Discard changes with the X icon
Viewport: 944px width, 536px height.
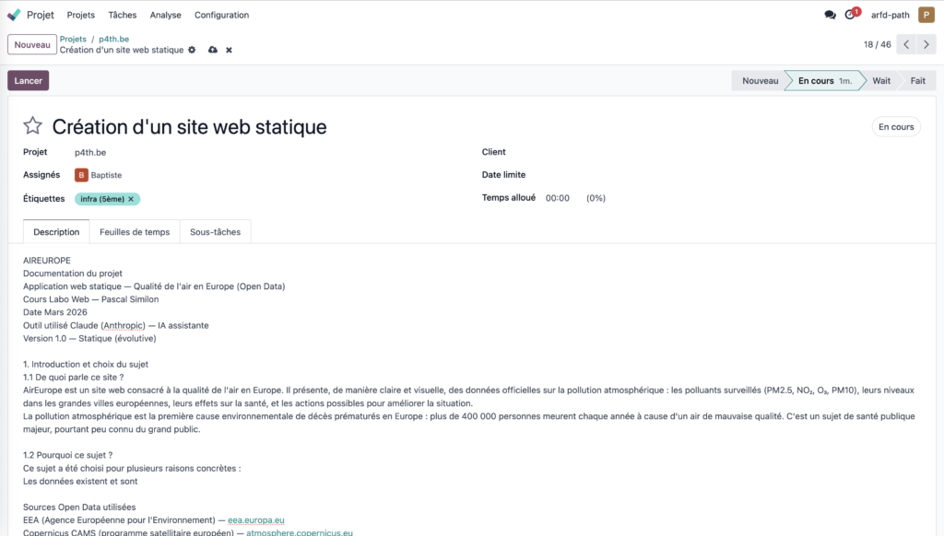coord(229,50)
